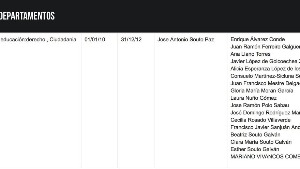Screen dimensions: 300x169
Task: Click the name Jose Antonio Souto Paz
Action: pos(185,40)
